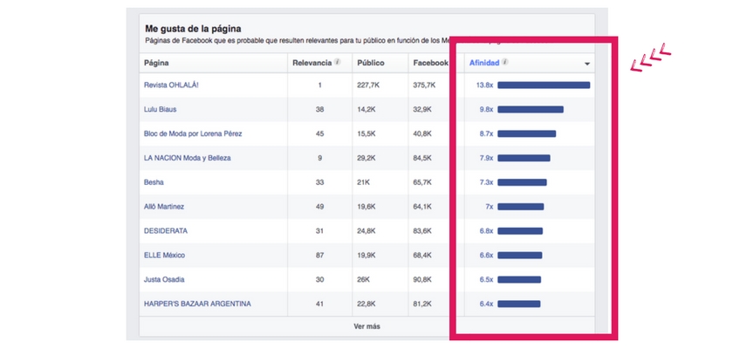This screenshot has width=733, height=349.
Task: Open LA NACION Moda y Belleza link
Action: (x=187, y=158)
